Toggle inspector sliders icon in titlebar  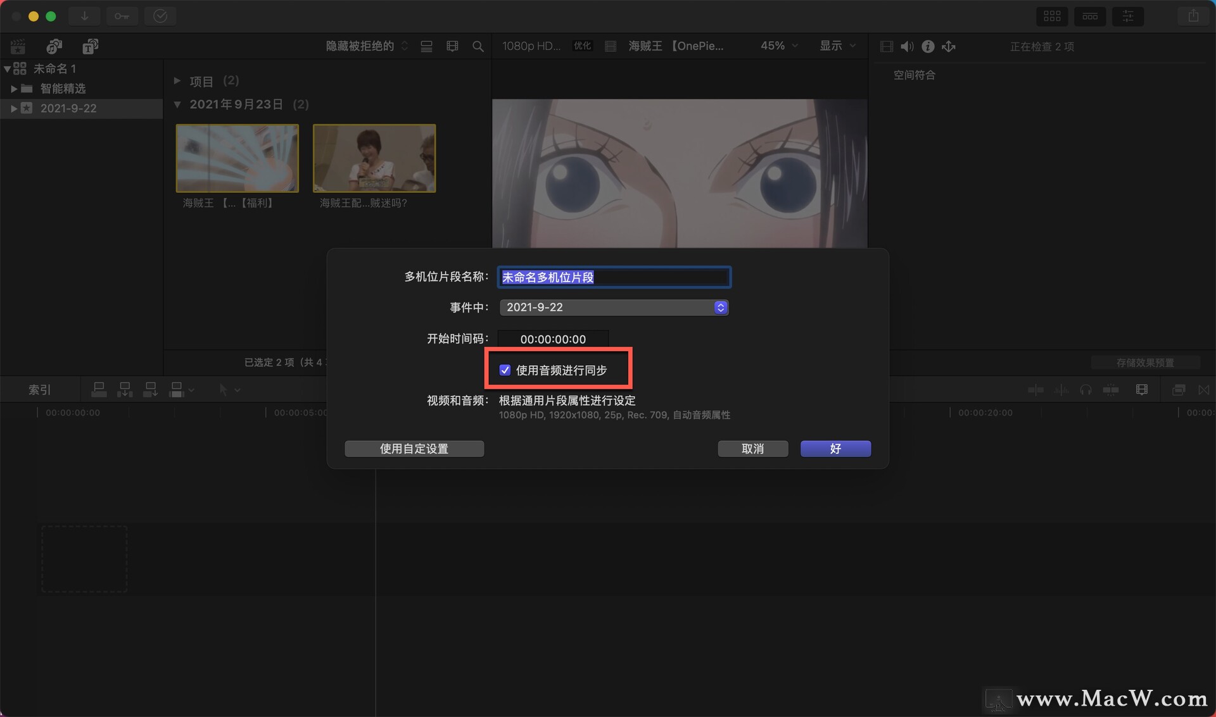tap(1128, 16)
